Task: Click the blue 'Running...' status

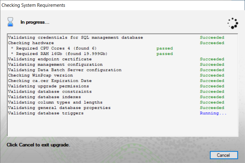Action: [x=213, y=113]
